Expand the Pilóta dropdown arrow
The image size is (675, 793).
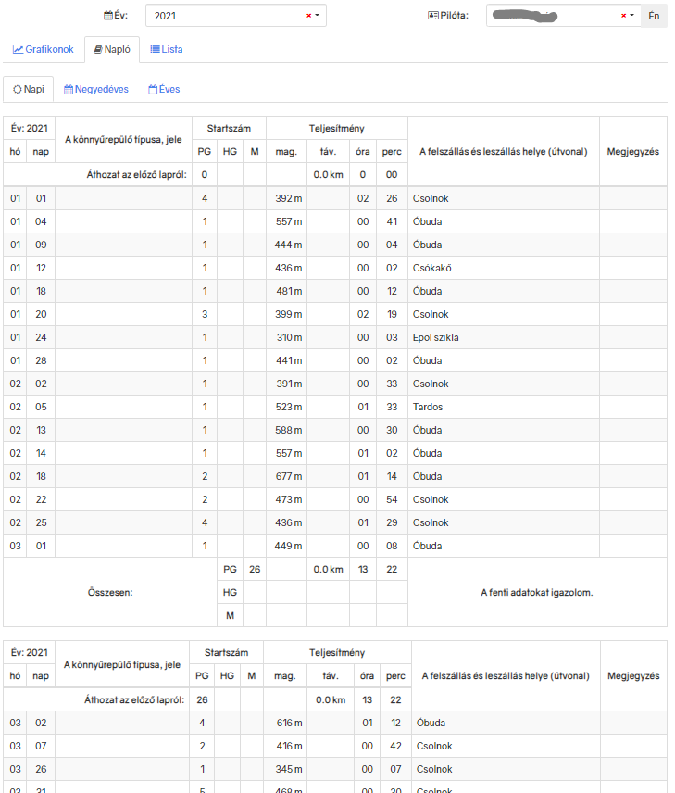(632, 16)
